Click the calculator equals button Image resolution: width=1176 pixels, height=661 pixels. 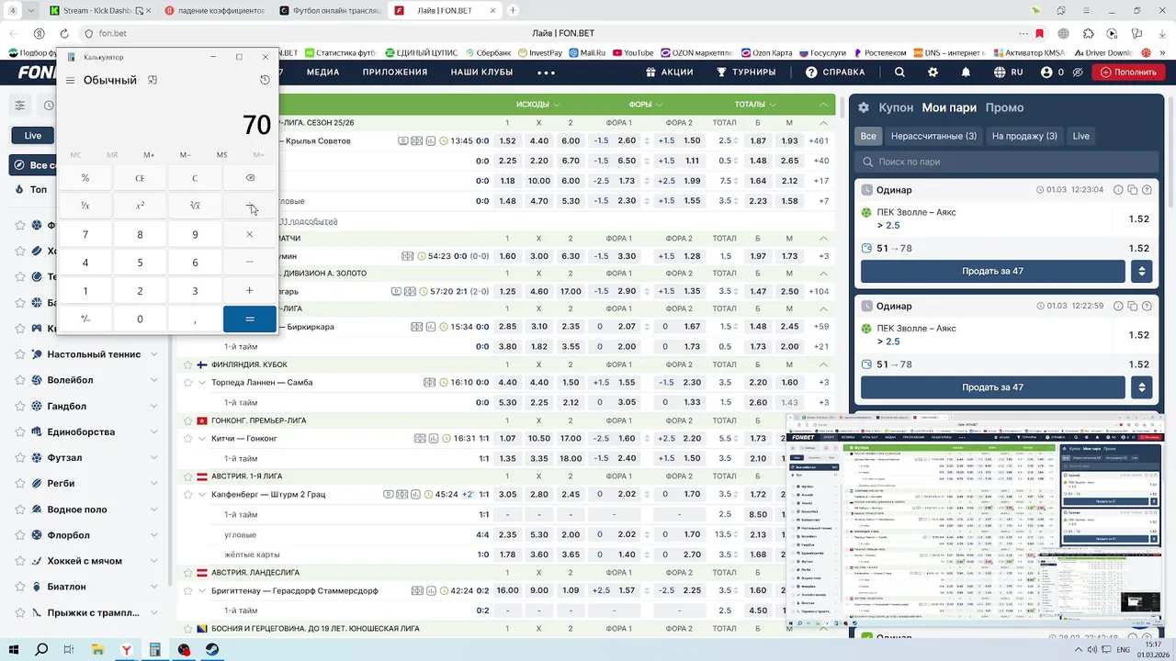250,319
